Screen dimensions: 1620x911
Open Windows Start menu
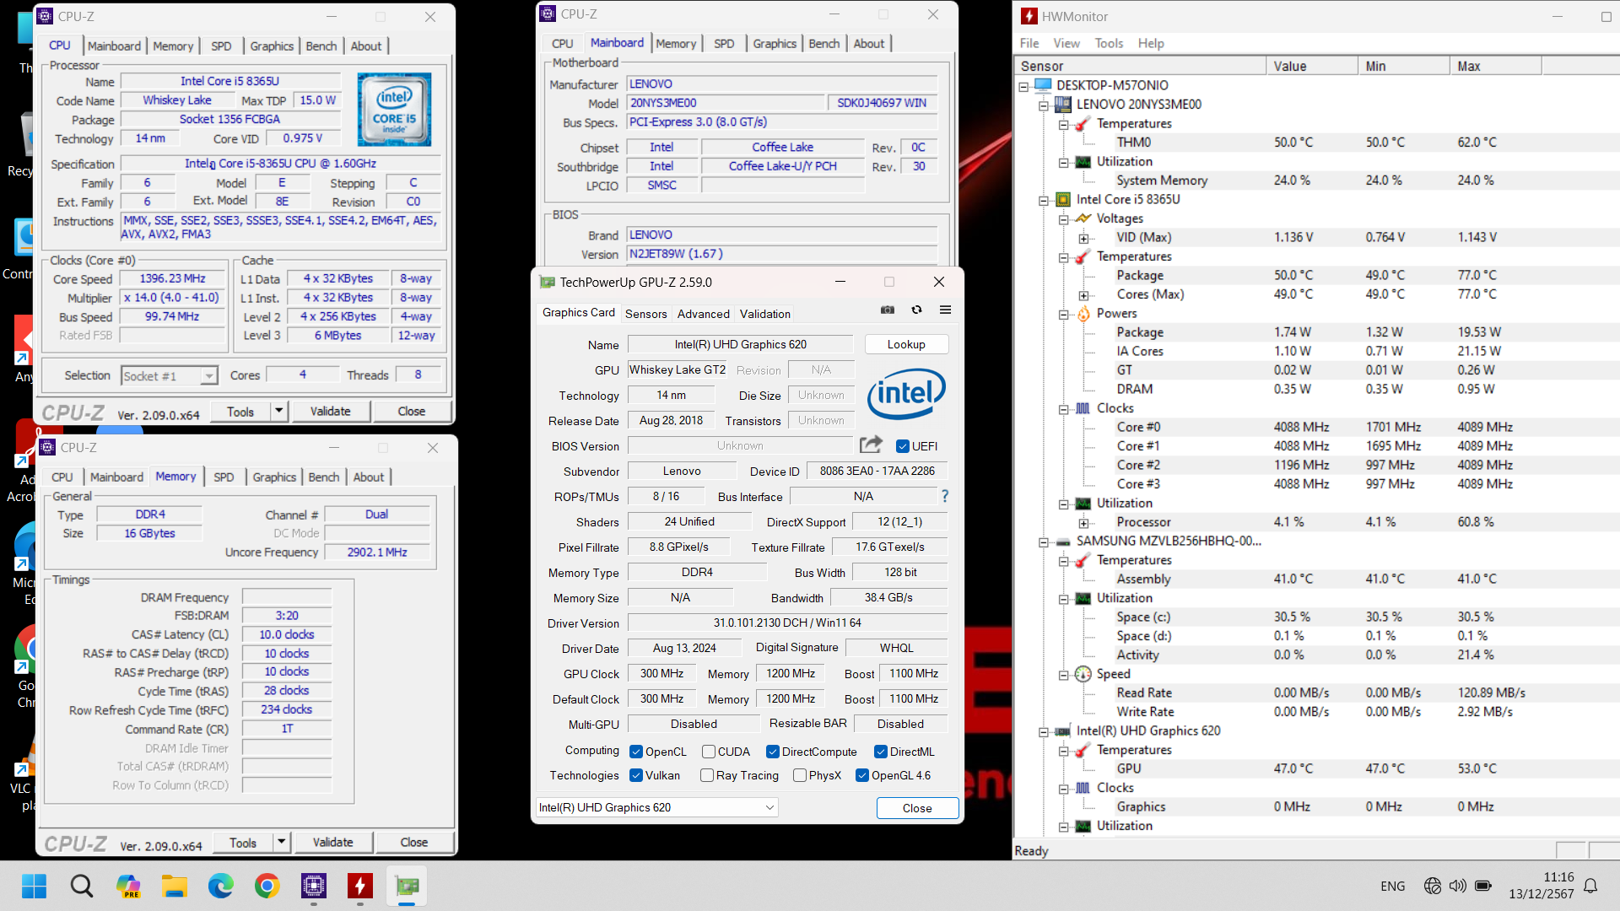(35, 886)
